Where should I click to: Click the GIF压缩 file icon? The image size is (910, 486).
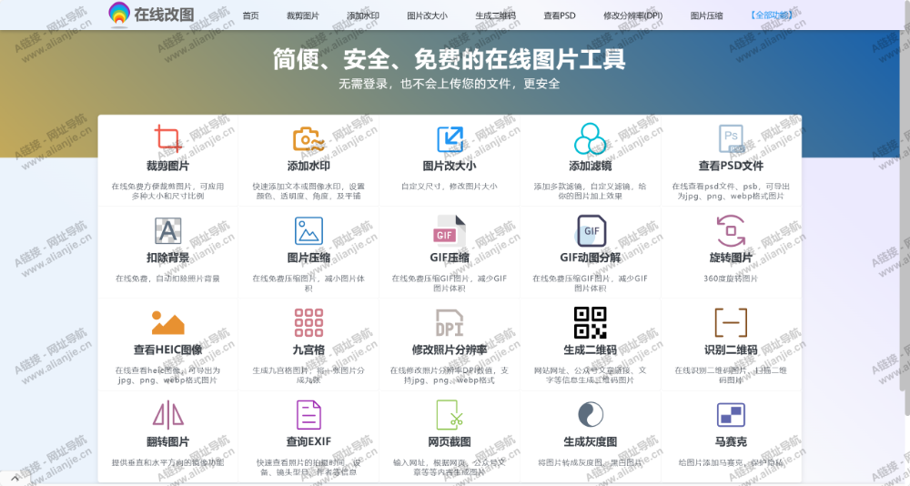[x=450, y=230]
